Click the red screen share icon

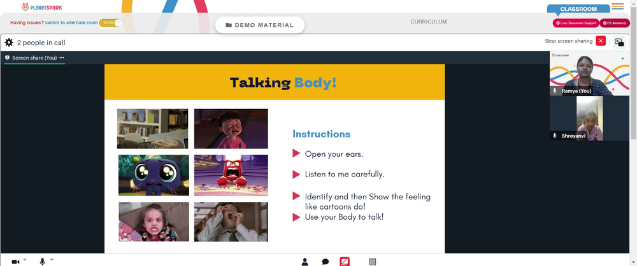point(345,262)
